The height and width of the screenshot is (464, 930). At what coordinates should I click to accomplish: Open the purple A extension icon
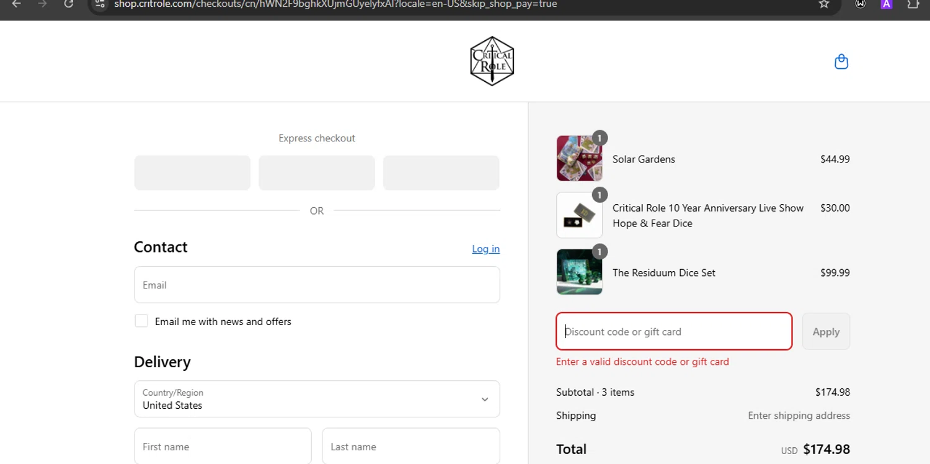[887, 4]
